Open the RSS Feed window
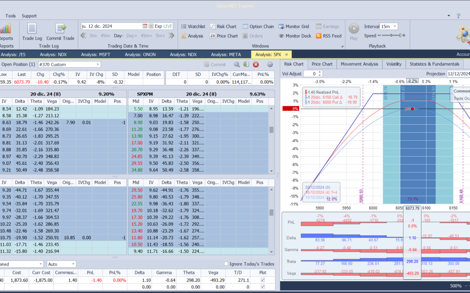Viewport: 470px width, 293px height. 329,36
